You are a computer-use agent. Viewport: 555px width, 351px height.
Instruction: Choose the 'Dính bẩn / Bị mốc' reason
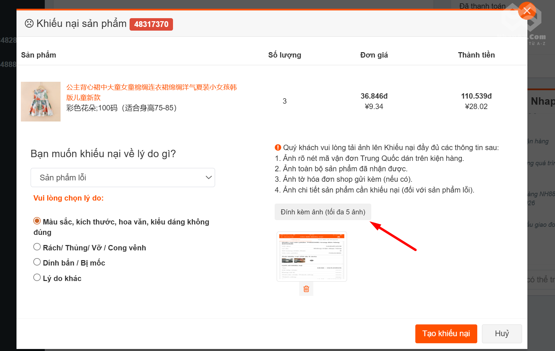click(x=37, y=262)
